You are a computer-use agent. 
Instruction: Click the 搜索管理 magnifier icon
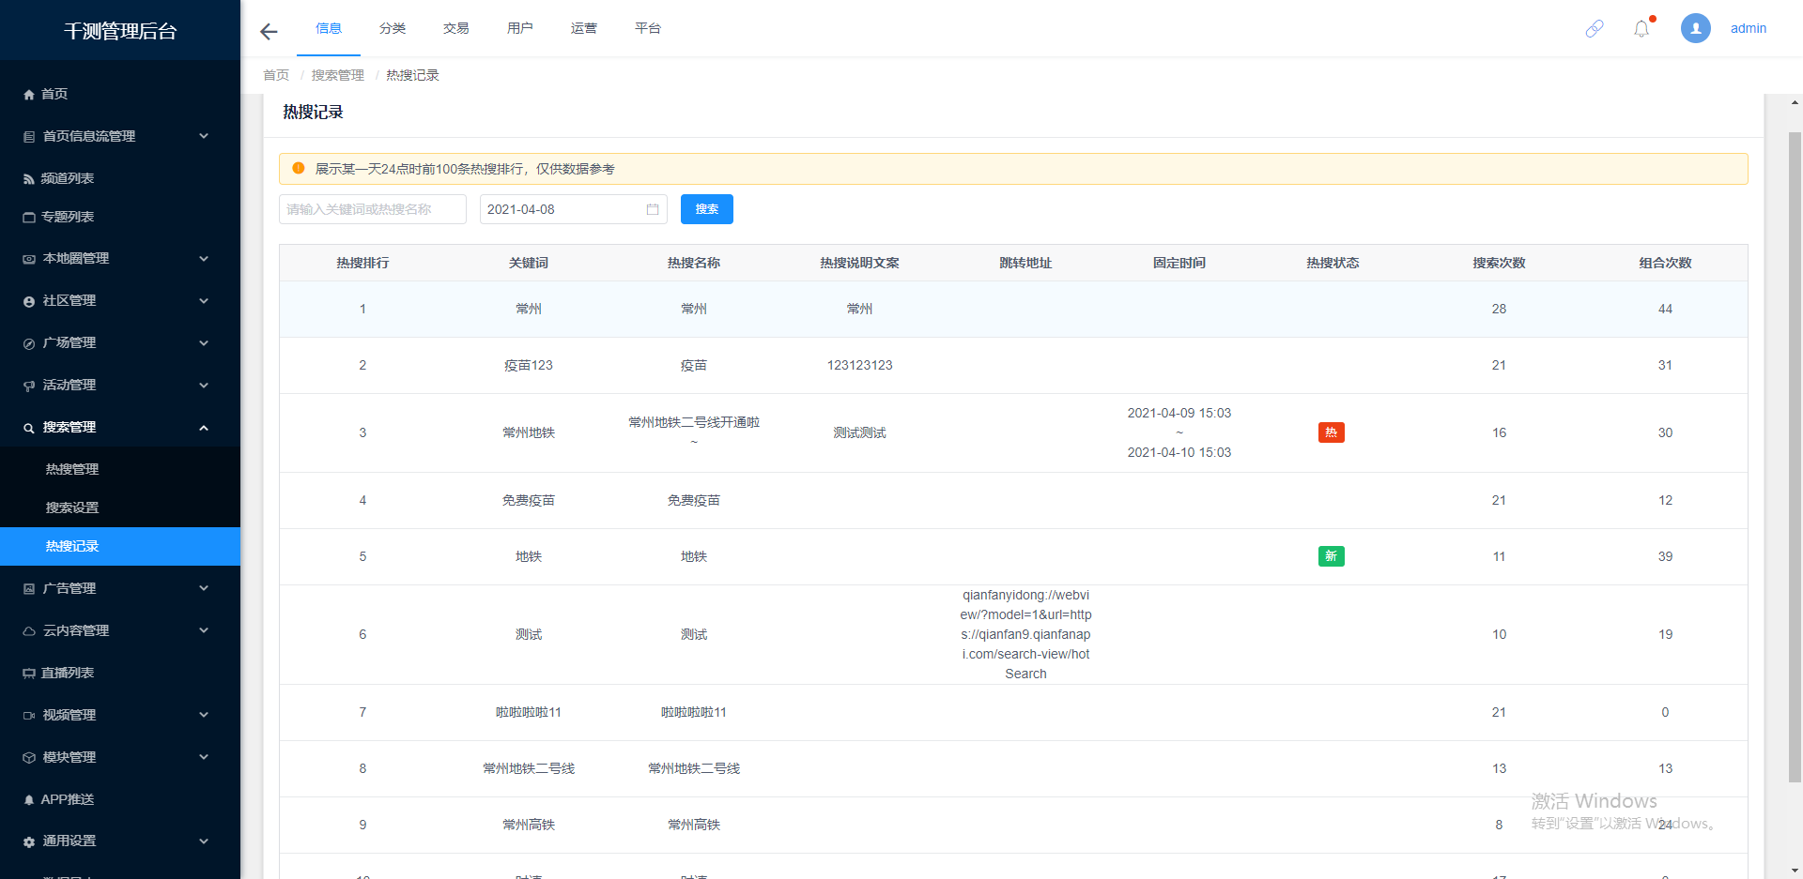[x=29, y=428]
